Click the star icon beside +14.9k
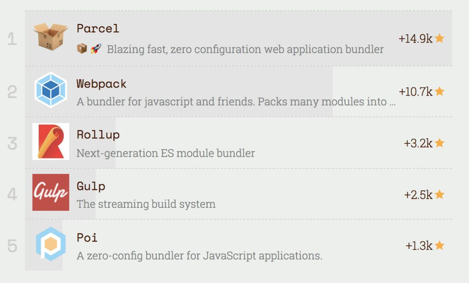 (439, 38)
